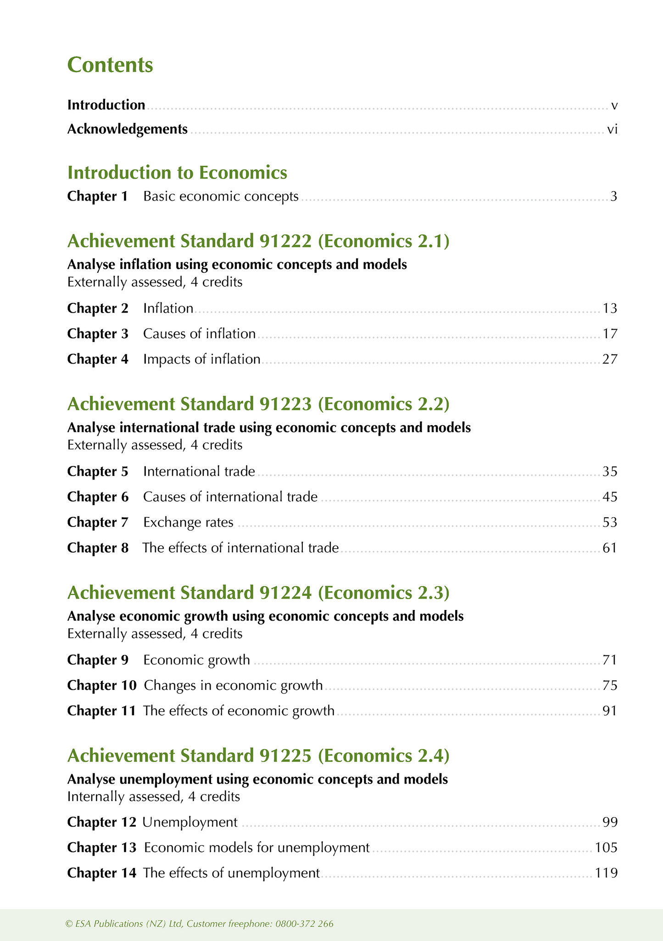Click Chapter 6 Causes of international trade
This screenshot has height=941, width=663.
[x=230, y=497]
